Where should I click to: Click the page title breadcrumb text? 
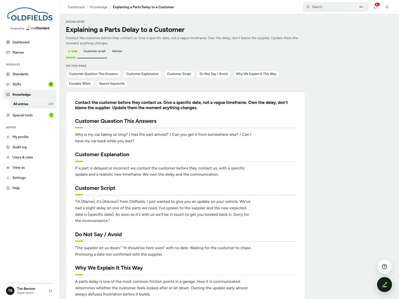coord(143,7)
